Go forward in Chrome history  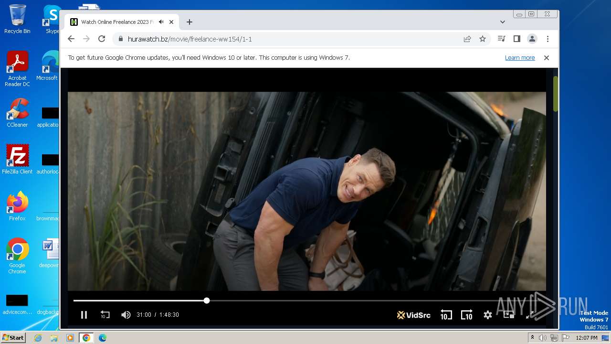pos(86,39)
